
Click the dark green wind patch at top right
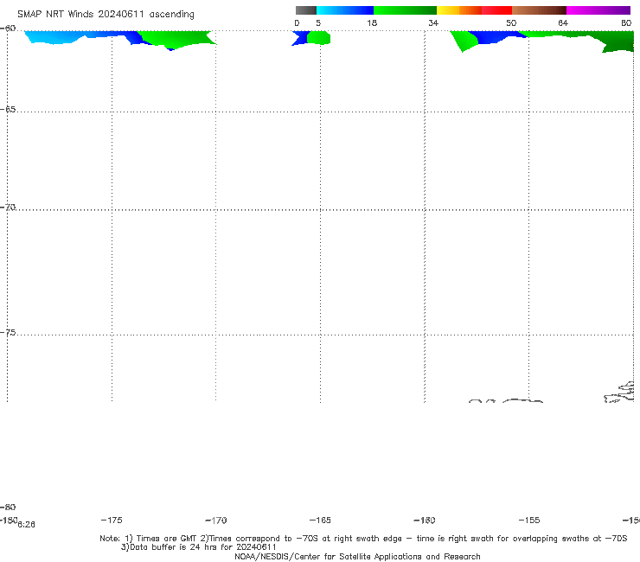(618, 42)
